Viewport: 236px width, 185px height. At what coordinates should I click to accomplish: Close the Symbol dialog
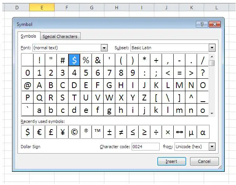coord(215,24)
